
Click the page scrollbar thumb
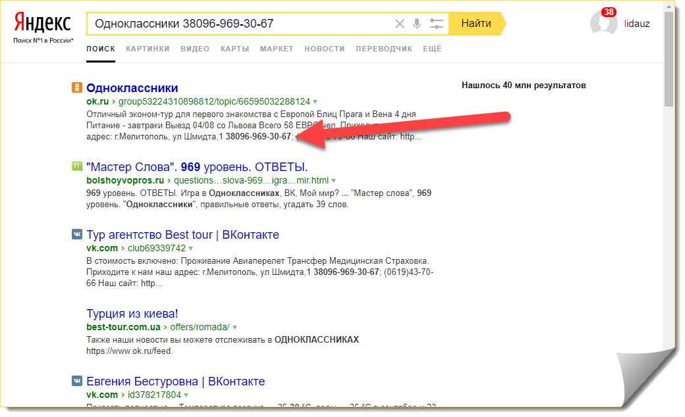pos(669,59)
